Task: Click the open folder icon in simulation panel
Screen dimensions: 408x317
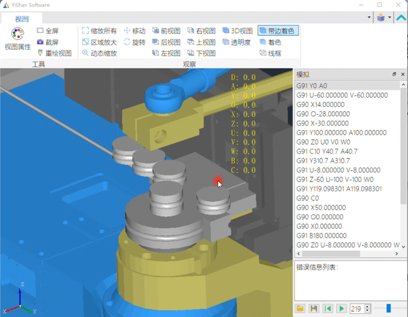Action: [301, 308]
